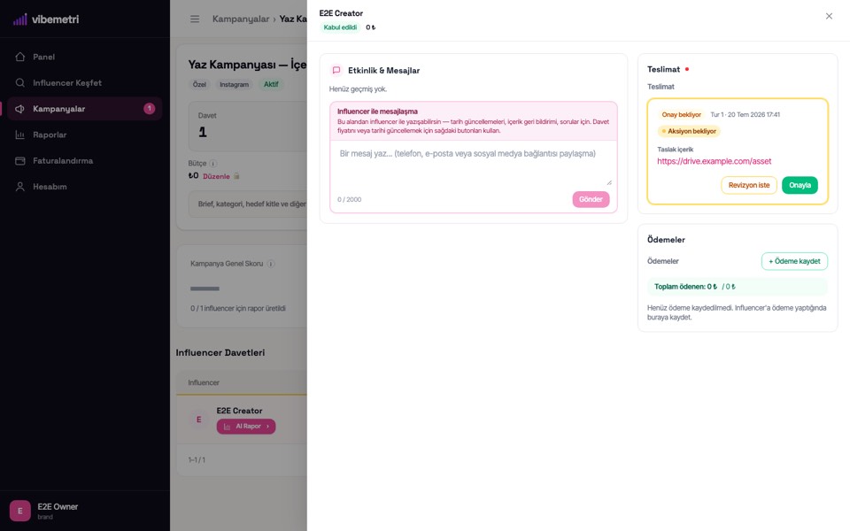Open the drive.example.com asset link

(x=714, y=161)
